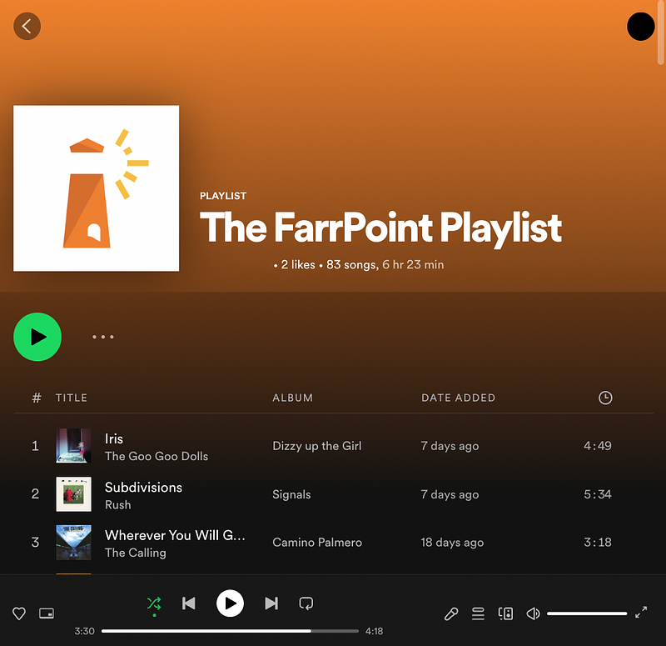The width and height of the screenshot is (666, 646).
Task: Play The FarrPoint Playlist with the green button
Action: click(x=37, y=337)
